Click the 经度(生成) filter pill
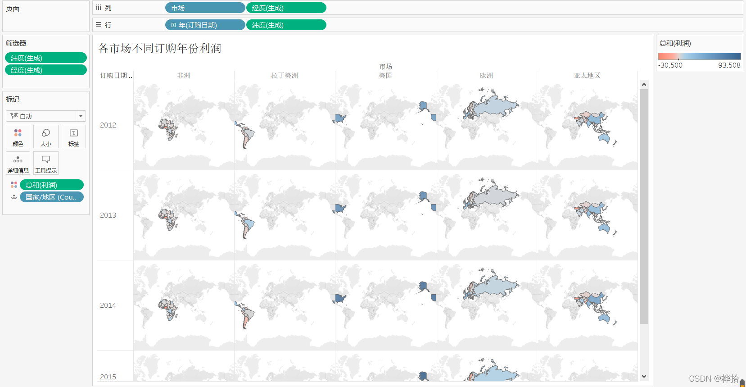Viewport: 746px width, 387px height. (46, 70)
